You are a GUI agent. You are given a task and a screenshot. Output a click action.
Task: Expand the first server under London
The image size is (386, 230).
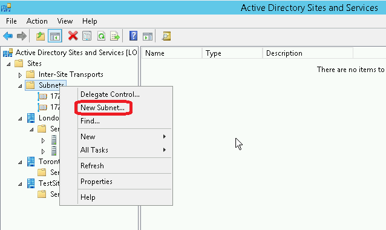pyautogui.click(x=43, y=140)
